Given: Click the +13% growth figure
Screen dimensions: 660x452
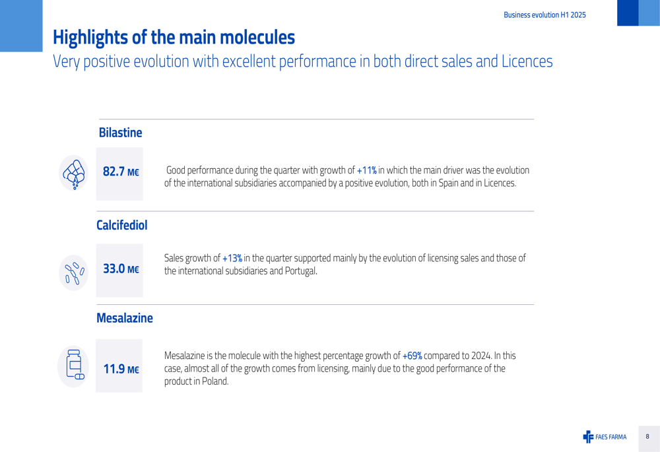Looking at the screenshot, I should coord(232,258).
